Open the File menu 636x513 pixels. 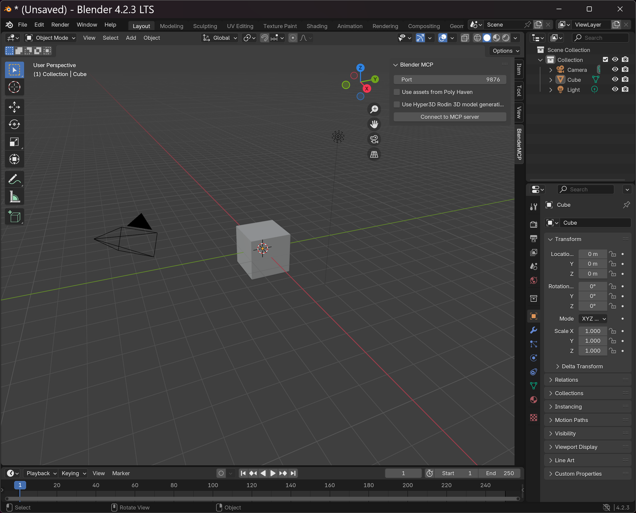coord(23,25)
